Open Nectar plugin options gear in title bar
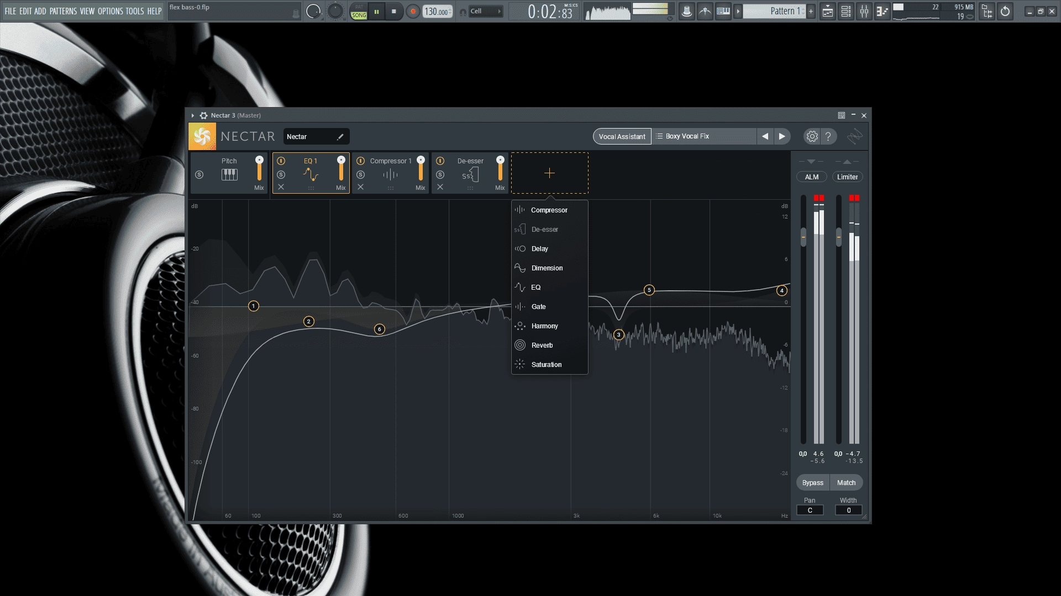The height and width of the screenshot is (596, 1061). tap(203, 115)
